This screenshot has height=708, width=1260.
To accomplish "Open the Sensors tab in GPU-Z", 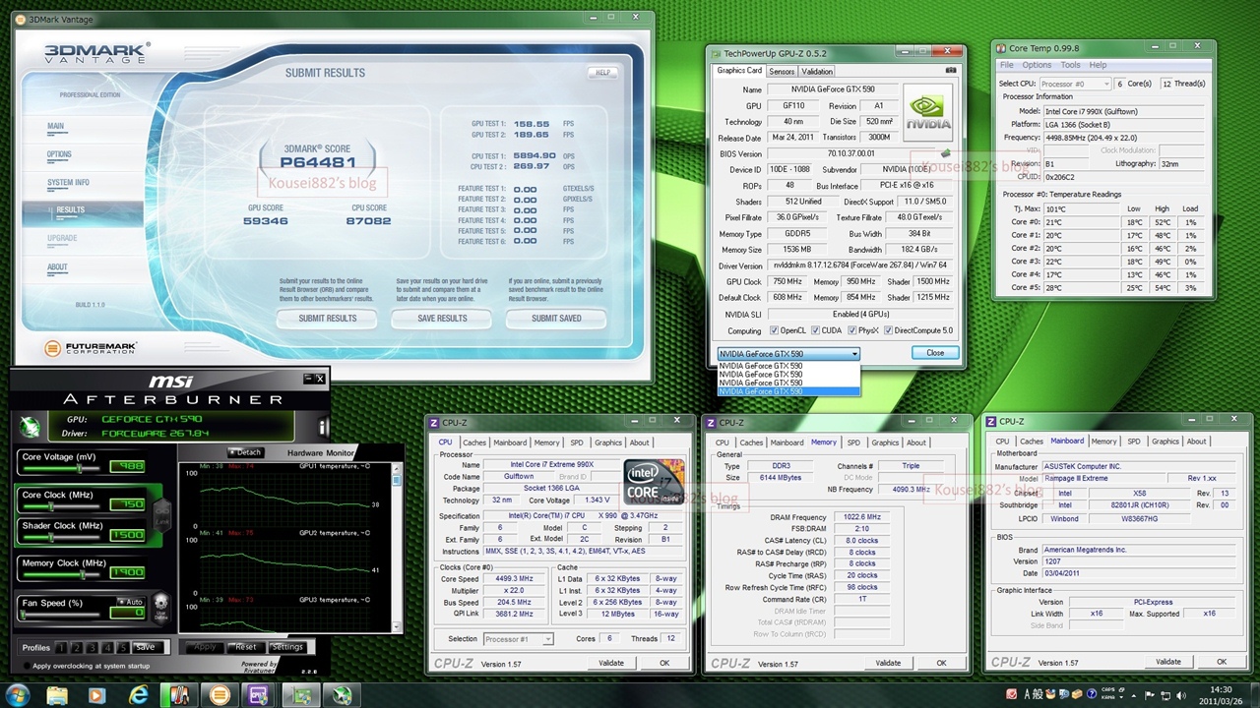I will click(x=782, y=71).
